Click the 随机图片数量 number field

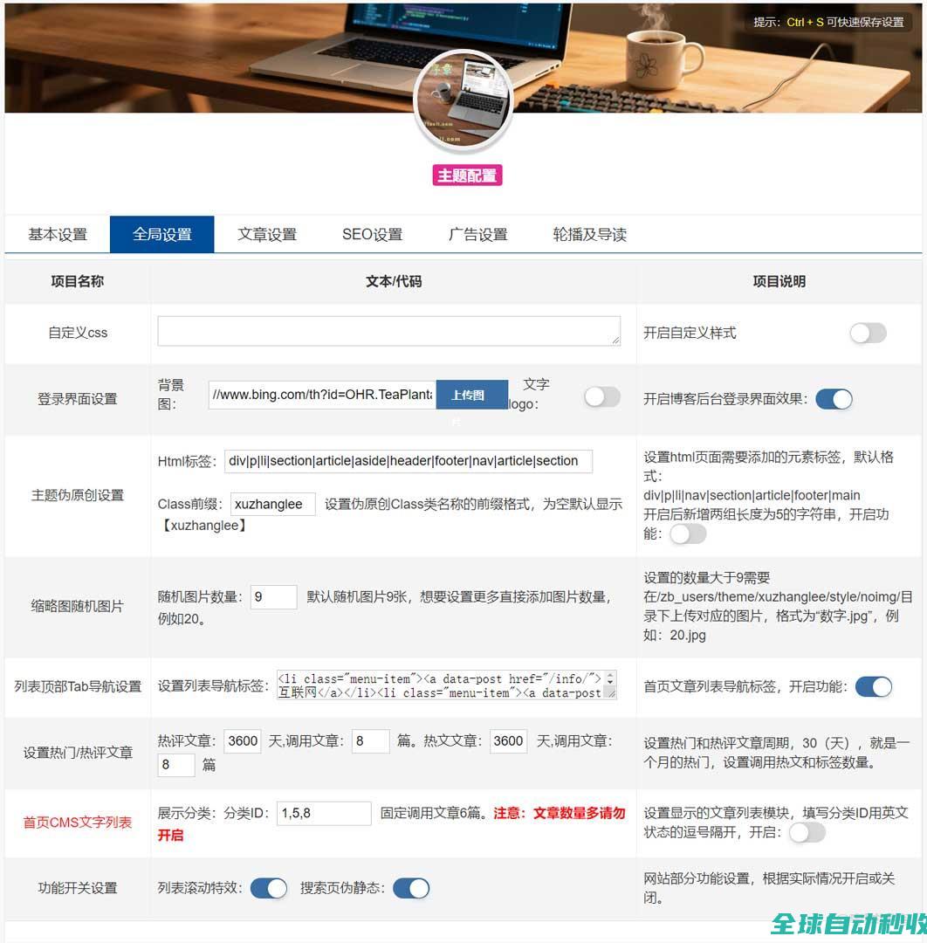pos(273,596)
